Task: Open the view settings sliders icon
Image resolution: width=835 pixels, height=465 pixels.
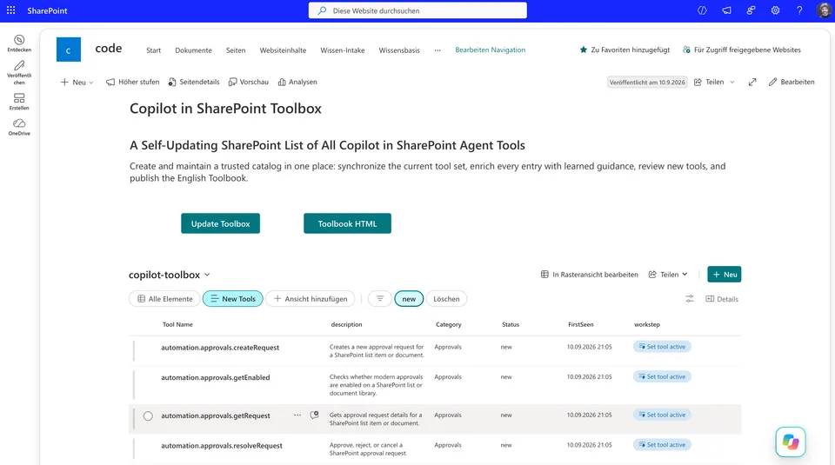Action: (690, 298)
